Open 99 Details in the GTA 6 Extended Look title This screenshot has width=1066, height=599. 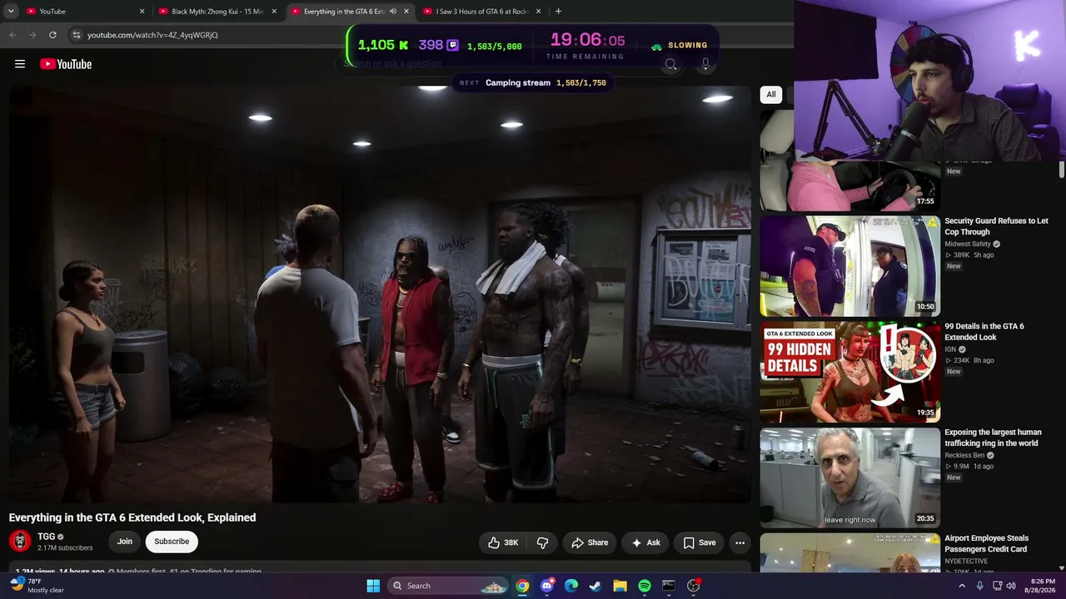point(984,332)
